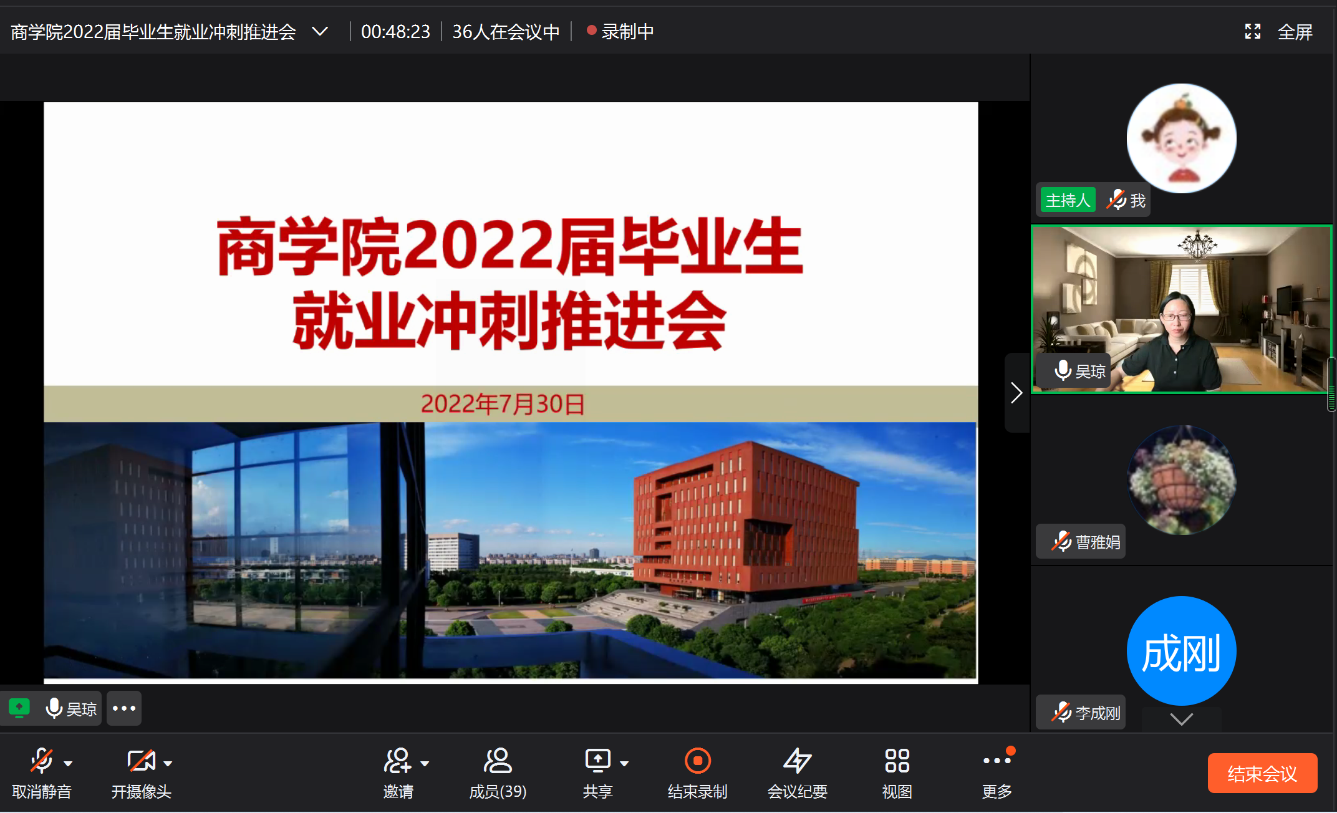Click the 邀请 invite icon
This screenshot has height=813, width=1337.
(x=397, y=761)
